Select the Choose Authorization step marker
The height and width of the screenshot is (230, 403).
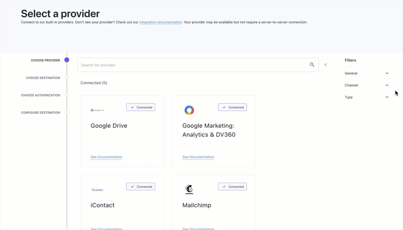pyautogui.click(x=67, y=95)
